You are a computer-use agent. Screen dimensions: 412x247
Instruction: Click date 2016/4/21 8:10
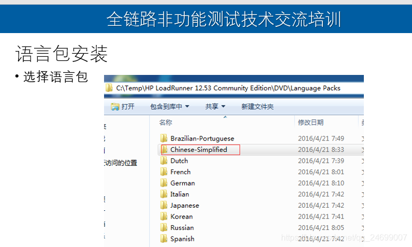point(321,183)
